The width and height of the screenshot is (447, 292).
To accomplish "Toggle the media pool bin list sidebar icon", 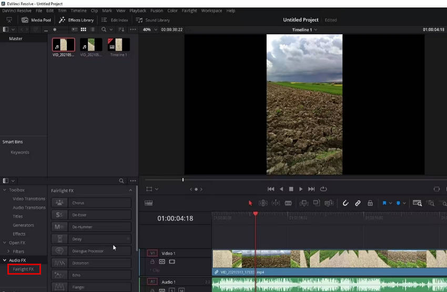I will 5,29.
